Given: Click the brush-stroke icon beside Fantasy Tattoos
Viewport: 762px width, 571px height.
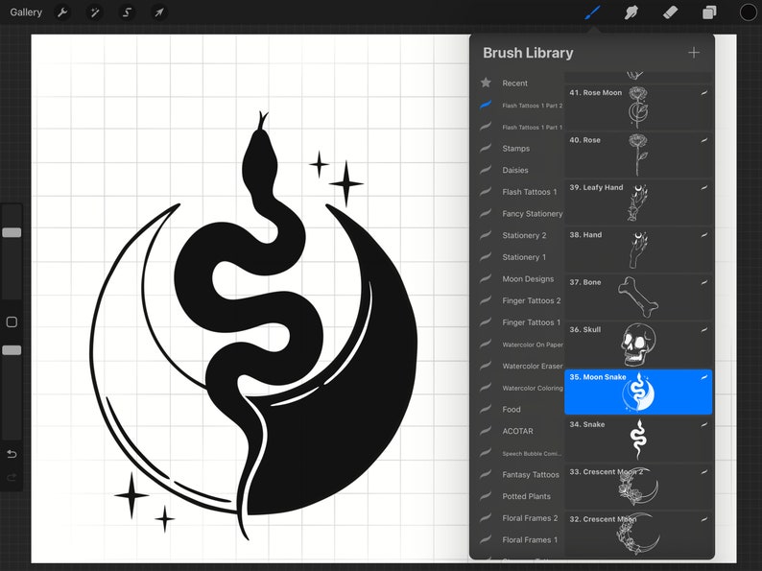Looking at the screenshot, I should [x=486, y=474].
